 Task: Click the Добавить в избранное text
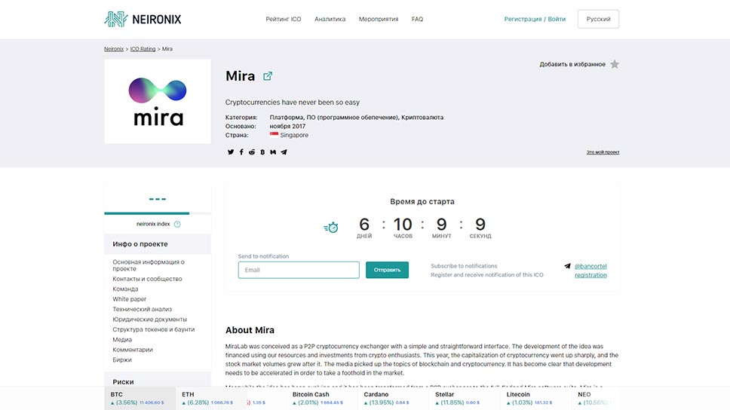tap(572, 64)
